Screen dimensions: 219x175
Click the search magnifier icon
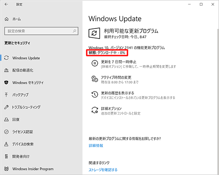(74, 31)
